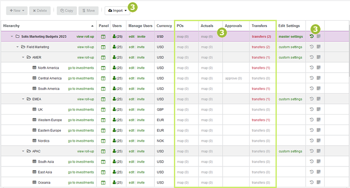
Task: Click the Currency column header
Action: [x=164, y=26]
